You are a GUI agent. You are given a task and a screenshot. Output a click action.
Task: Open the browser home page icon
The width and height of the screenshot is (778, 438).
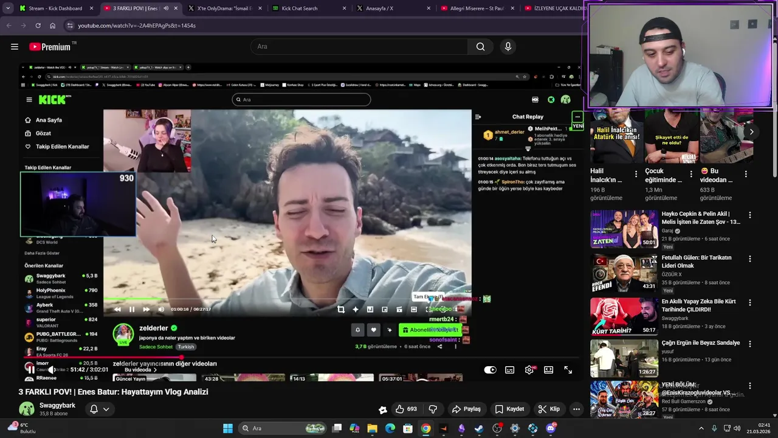click(52, 26)
